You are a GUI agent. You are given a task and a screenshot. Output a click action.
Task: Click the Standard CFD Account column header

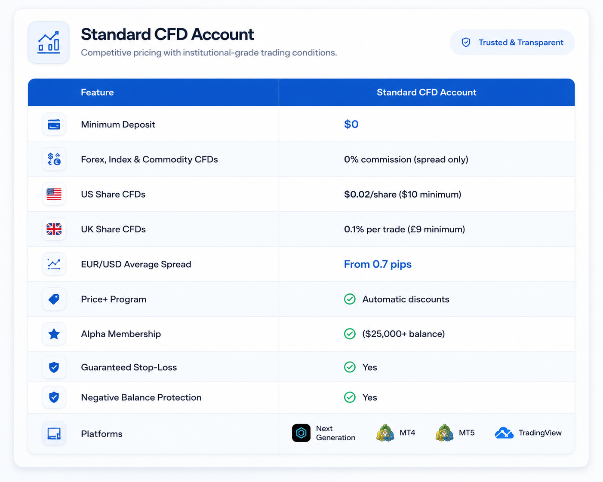pyautogui.click(x=427, y=92)
